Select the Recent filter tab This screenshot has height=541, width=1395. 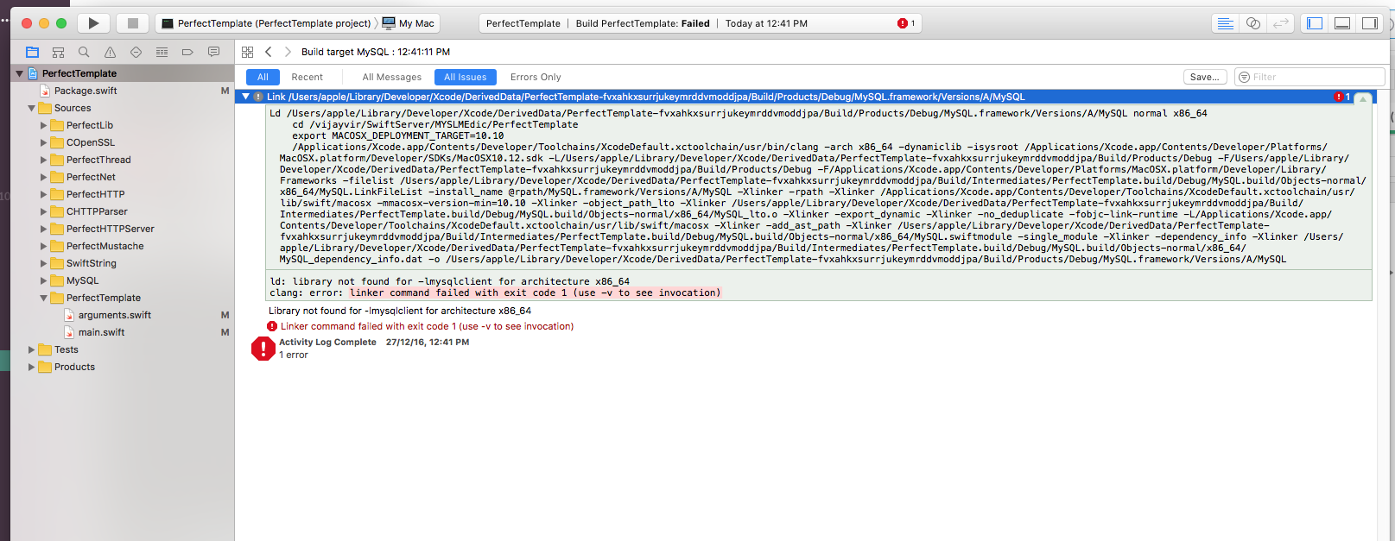click(x=307, y=77)
